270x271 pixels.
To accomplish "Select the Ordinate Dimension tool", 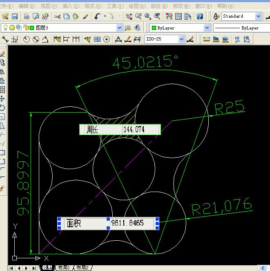I will pyautogui.click(x=15, y=39).
